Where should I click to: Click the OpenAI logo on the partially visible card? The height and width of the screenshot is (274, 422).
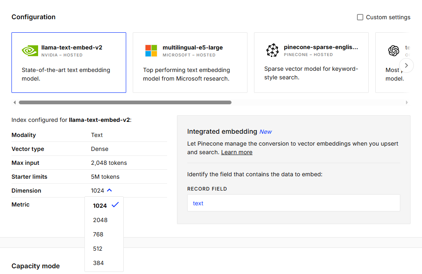393,50
